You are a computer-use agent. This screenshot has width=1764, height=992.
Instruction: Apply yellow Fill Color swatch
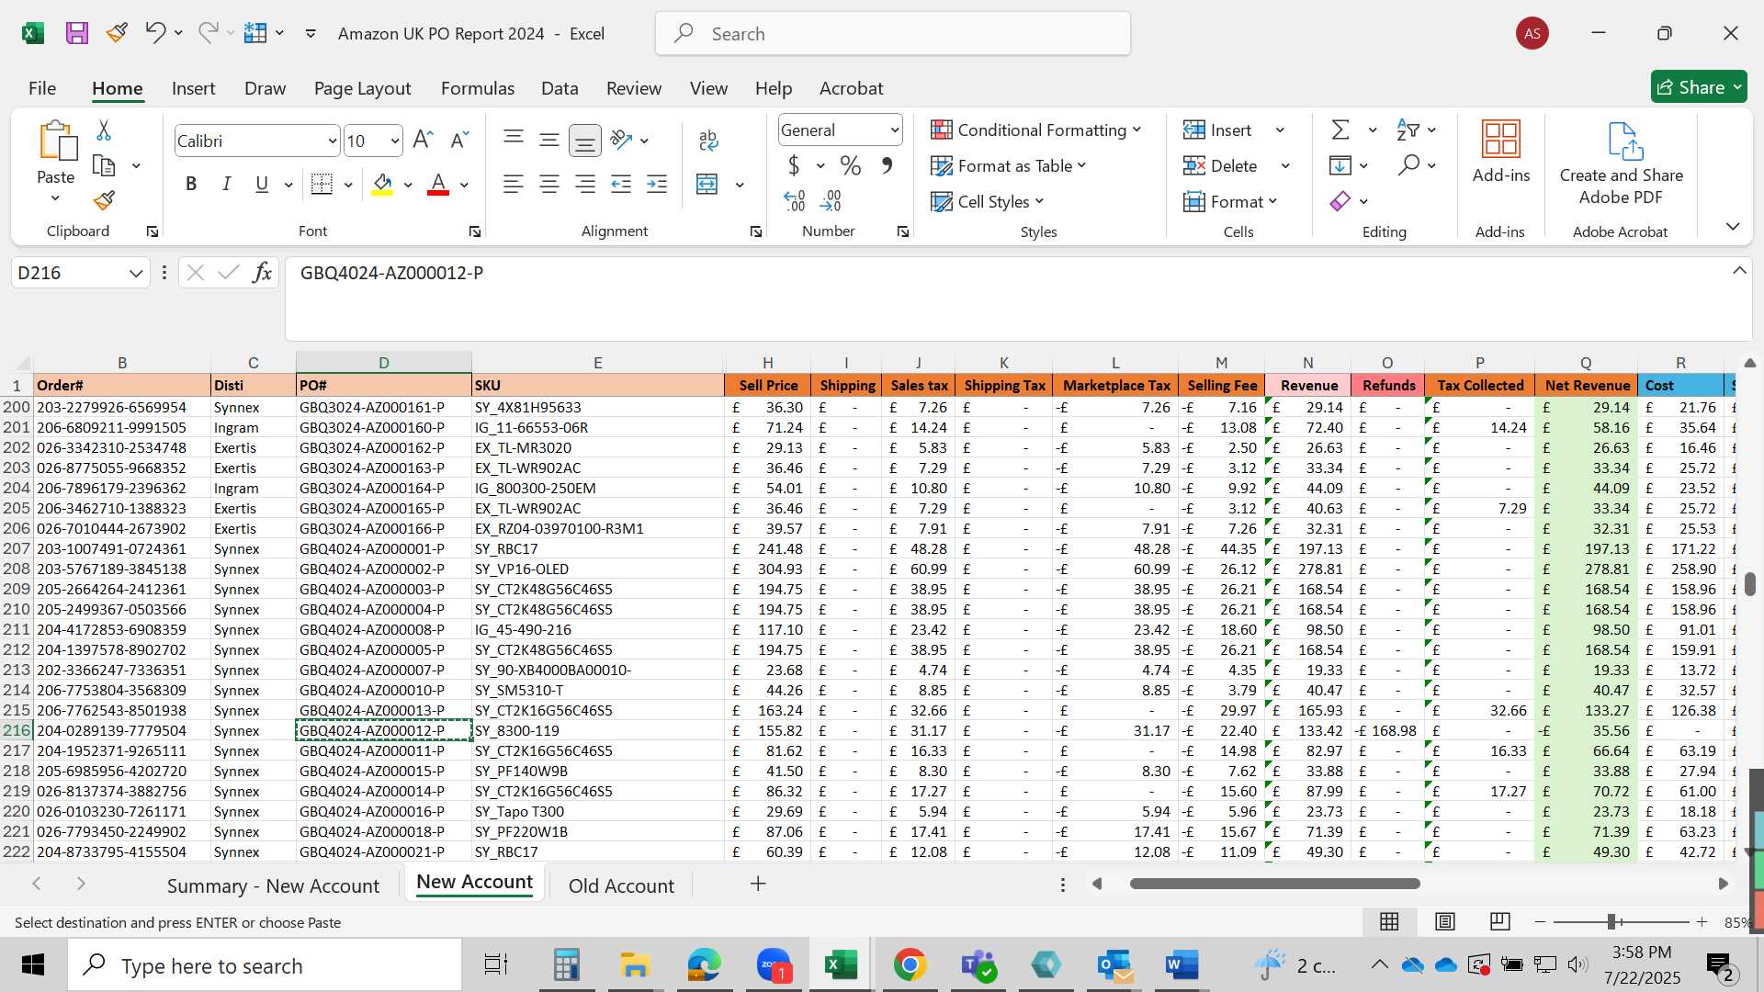[383, 184]
